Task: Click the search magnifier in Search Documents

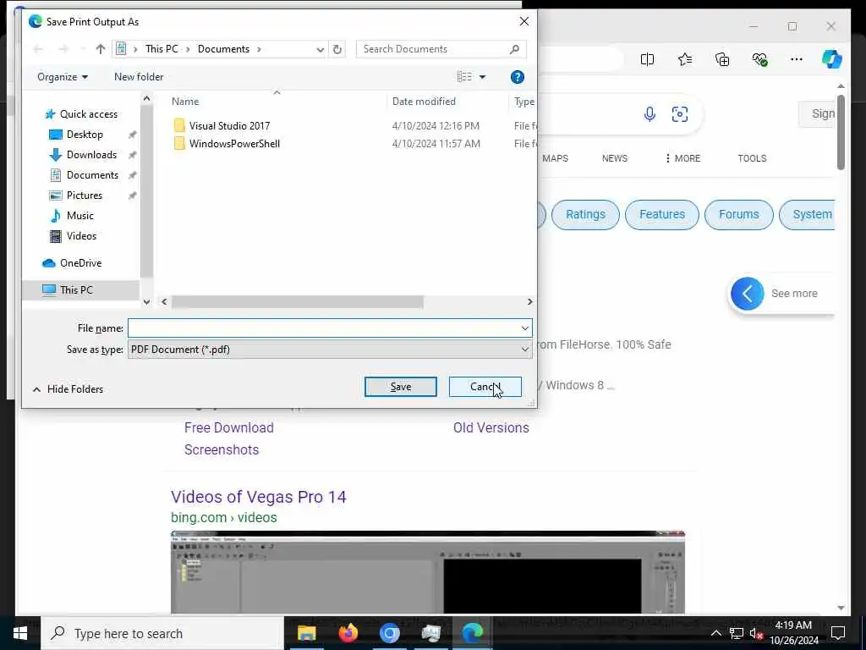Action: click(514, 49)
